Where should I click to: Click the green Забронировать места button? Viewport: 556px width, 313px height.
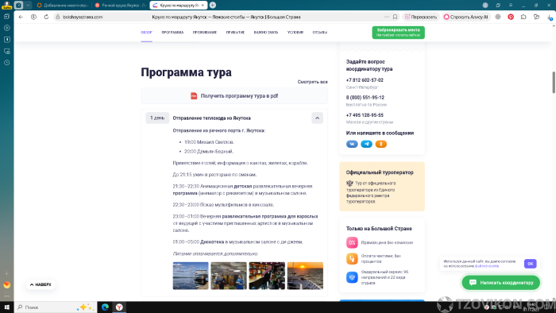398,33
